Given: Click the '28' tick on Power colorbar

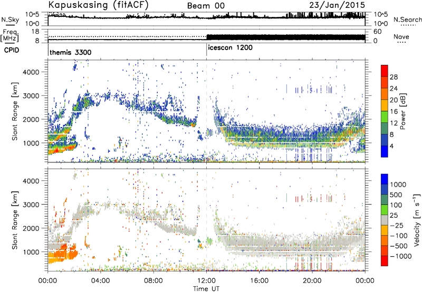Looking at the screenshot, I should tap(394, 77).
